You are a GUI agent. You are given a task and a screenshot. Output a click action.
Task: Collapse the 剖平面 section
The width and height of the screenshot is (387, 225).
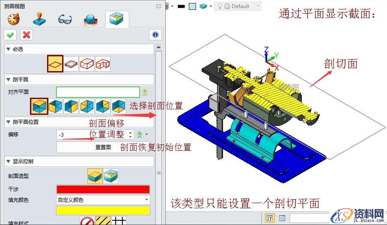coord(8,80)
